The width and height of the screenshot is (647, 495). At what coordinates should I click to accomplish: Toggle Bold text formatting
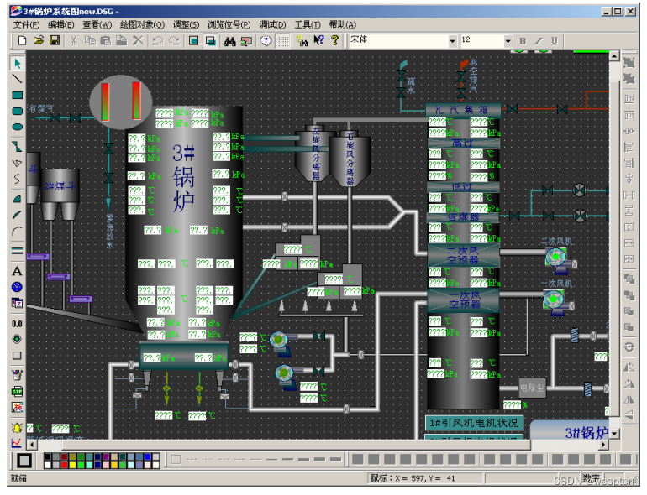[523, 40]
